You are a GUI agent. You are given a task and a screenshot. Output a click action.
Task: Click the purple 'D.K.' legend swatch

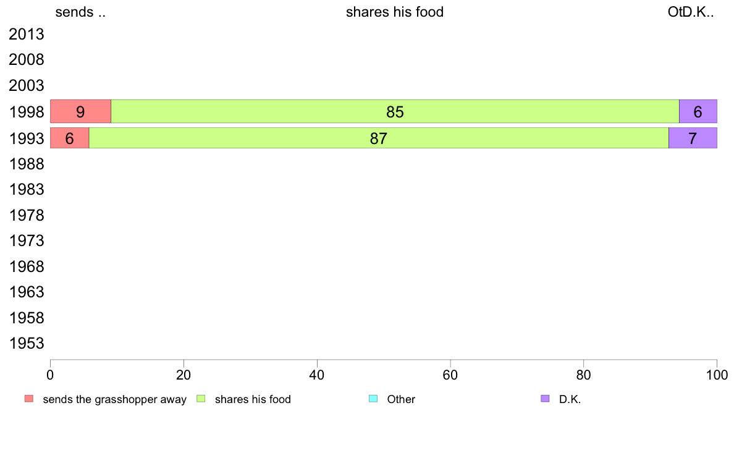545,399
